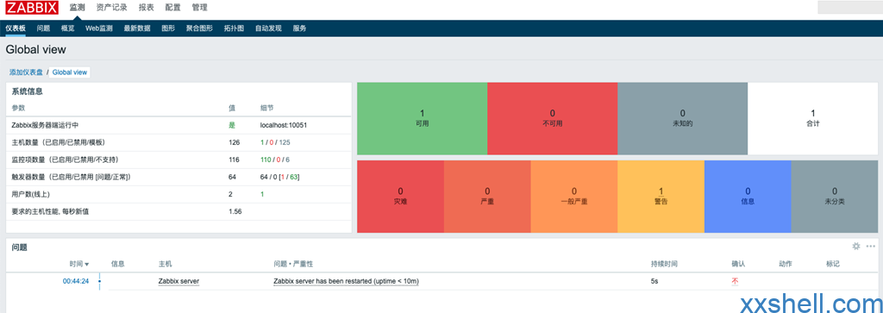
Task: Click the search field at top right
Action: (x=849, y=7)
